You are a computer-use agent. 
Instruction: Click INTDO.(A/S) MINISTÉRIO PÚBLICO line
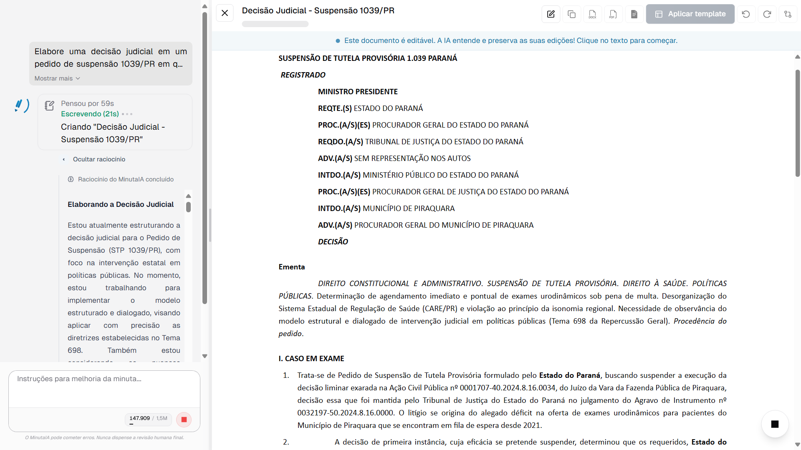[x=418, y=175]
